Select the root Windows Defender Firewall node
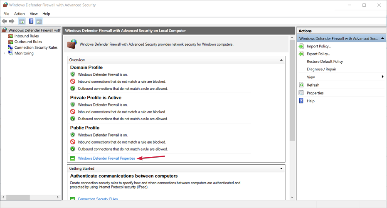 pyautogui.click(x=35, y=30)
